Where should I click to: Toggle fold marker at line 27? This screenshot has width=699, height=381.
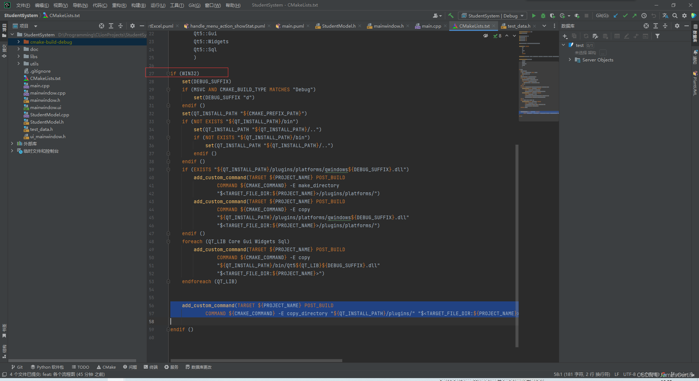[x=168, y=73]
